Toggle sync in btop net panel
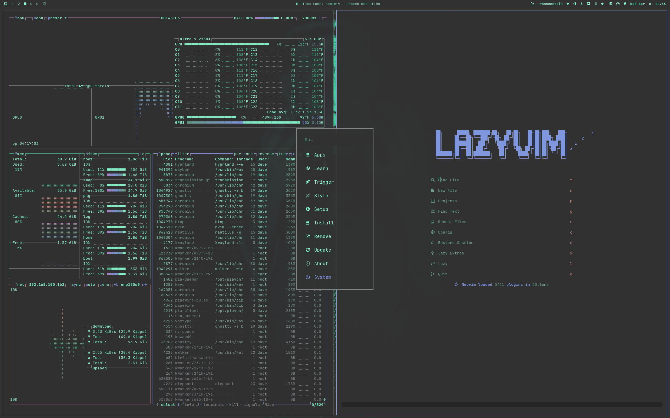 [x=76, y=285]
